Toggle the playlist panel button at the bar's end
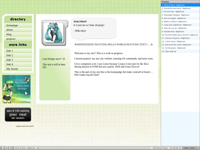The image size is (200, 150). pos(198,148)
